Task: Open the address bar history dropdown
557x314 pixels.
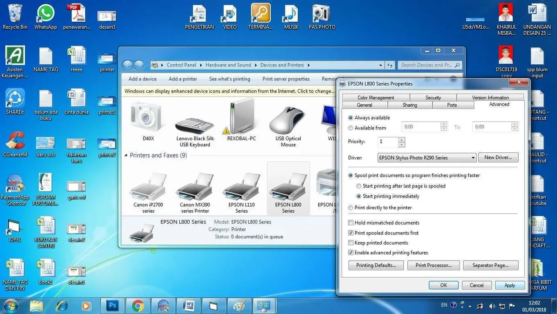Action: pyautogui.click(x=381, y=65)
